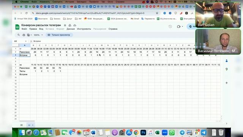Open Photoshop from the dock
The height and width of the screenshot is (137, 243).
tap(143, 133)
